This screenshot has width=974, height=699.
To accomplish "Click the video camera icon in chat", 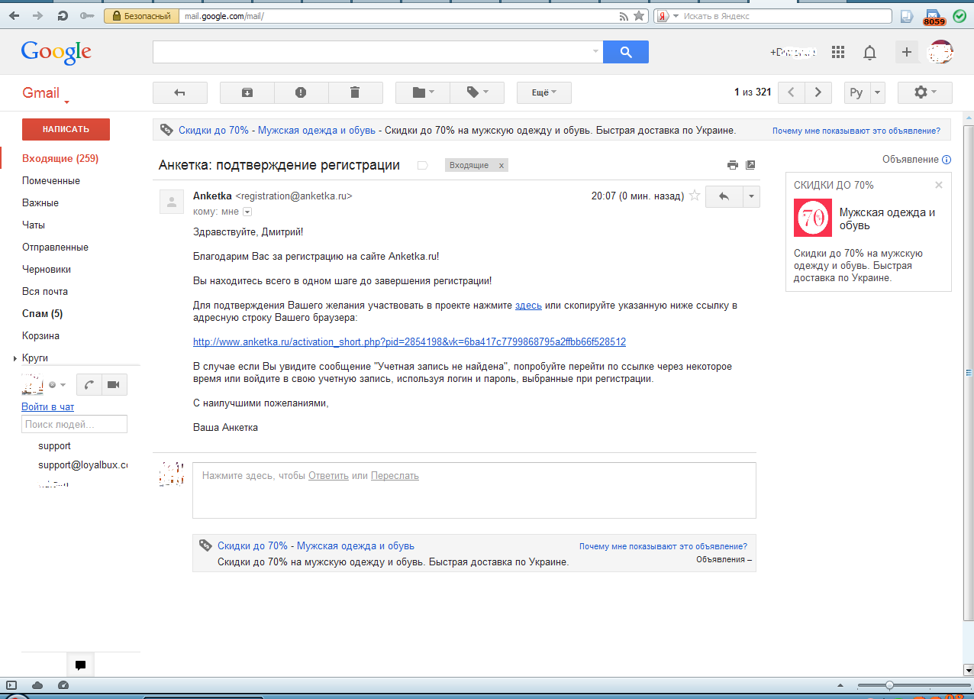I will 114,384.
